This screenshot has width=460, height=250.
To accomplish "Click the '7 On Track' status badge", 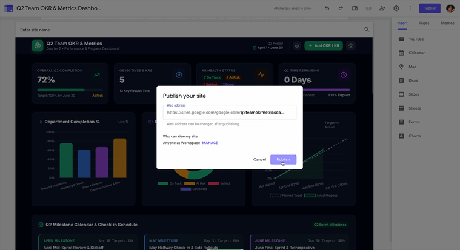I will tap(212, 77).
